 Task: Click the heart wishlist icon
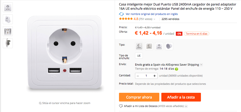click(121, 106)
